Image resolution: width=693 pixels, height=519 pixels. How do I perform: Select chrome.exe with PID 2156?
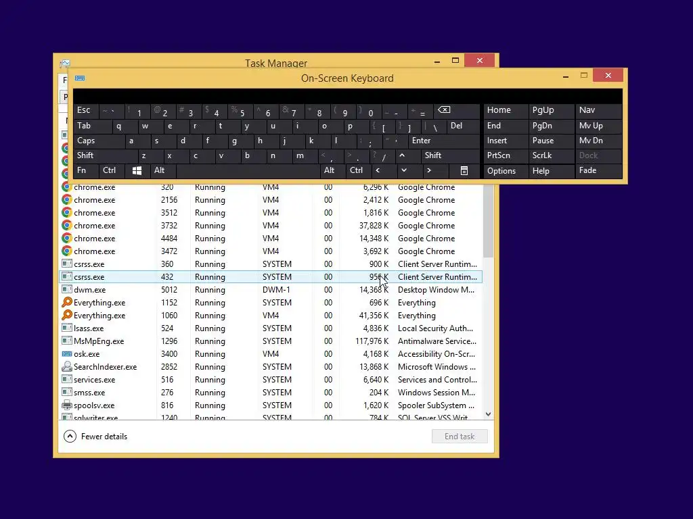coord(271,200)
